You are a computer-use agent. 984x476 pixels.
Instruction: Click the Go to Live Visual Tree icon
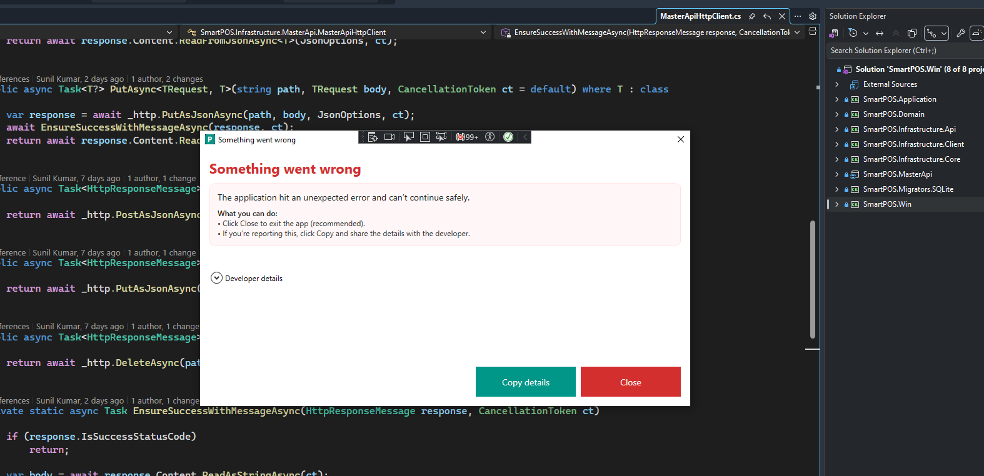click(373, 137)
